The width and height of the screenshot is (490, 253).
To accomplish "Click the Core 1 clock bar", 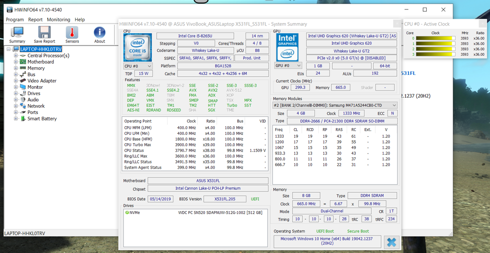I will pos(436,43).
